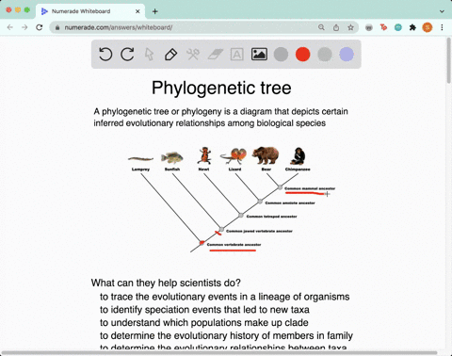The width and height of the screenshot is (452, 356).
Task: Select the pointer cursor tool
Action: point(149,55)
